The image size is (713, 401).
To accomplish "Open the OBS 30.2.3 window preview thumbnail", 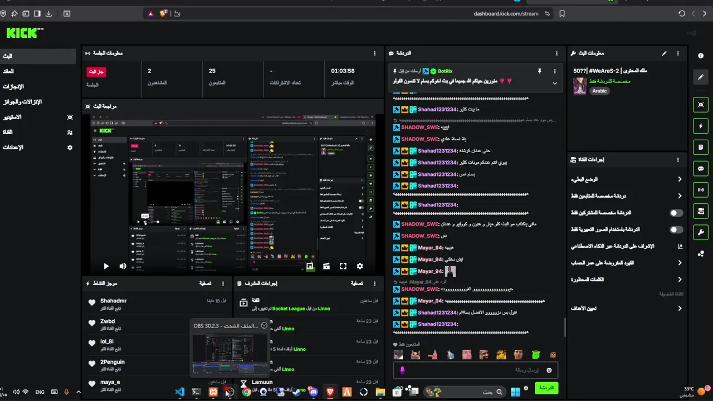I will [x=229, y=354].
